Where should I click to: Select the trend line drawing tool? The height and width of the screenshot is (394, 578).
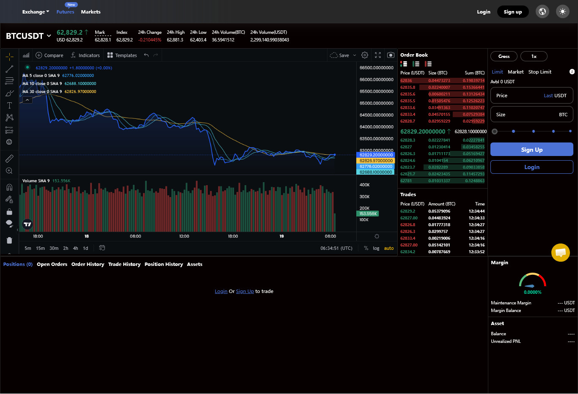(9, 69)
